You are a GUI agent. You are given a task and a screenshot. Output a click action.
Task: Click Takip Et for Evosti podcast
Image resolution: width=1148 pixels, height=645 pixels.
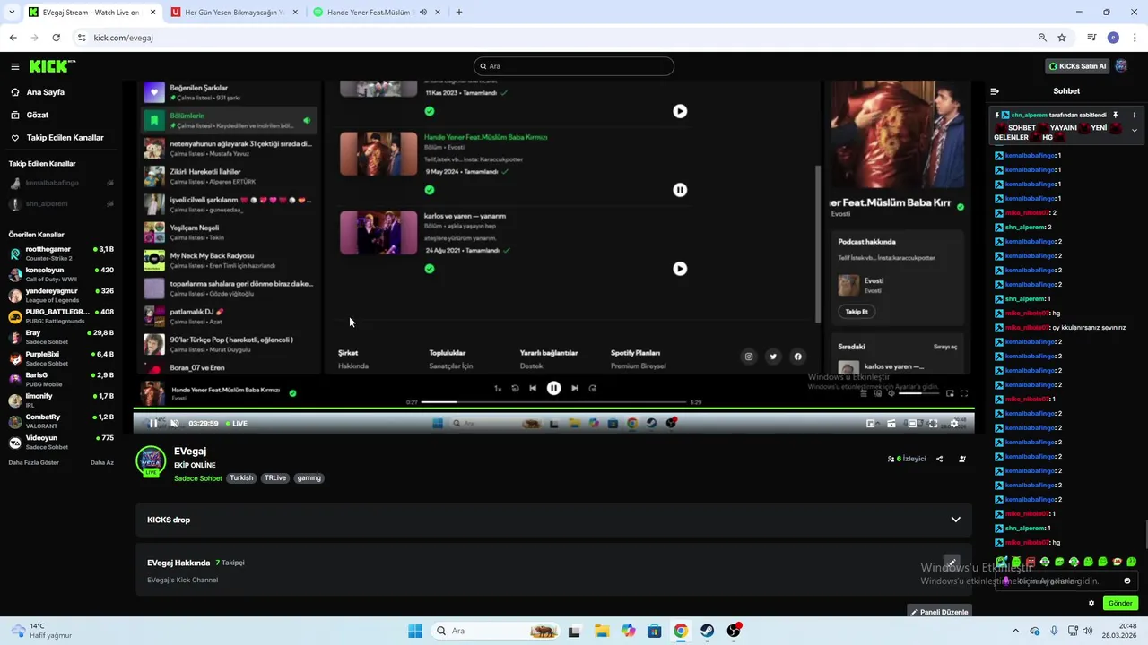[x=857, y=312]
